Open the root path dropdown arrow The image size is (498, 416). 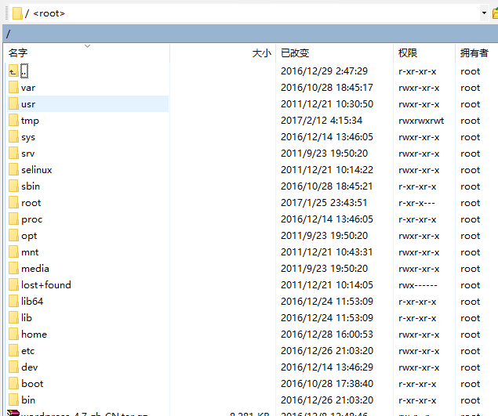[484, 13]
